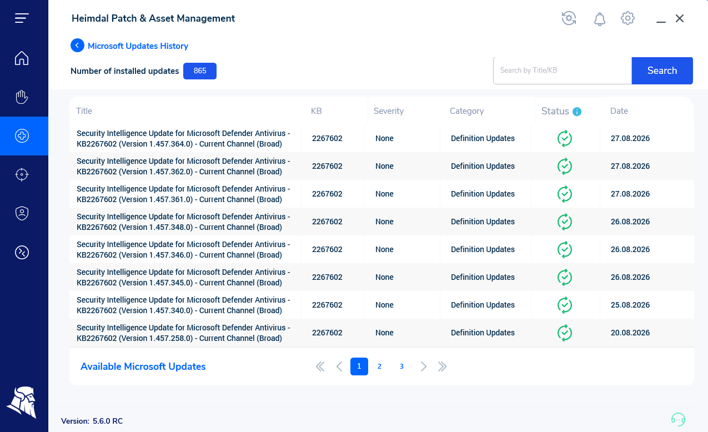Click status icon for version 1.457.348.0 row

coord(565,222)
